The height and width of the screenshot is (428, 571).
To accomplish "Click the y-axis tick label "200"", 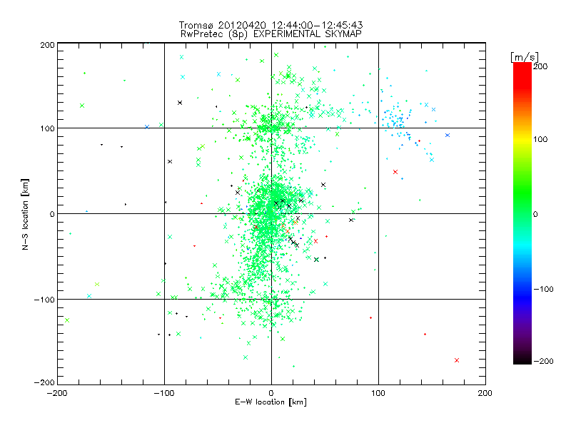I will 47,45.
